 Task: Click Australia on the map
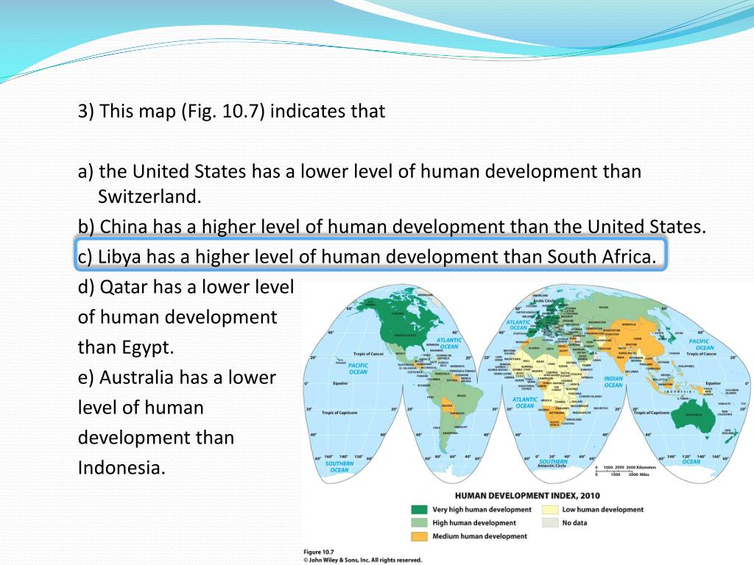[x=694, y=416]
